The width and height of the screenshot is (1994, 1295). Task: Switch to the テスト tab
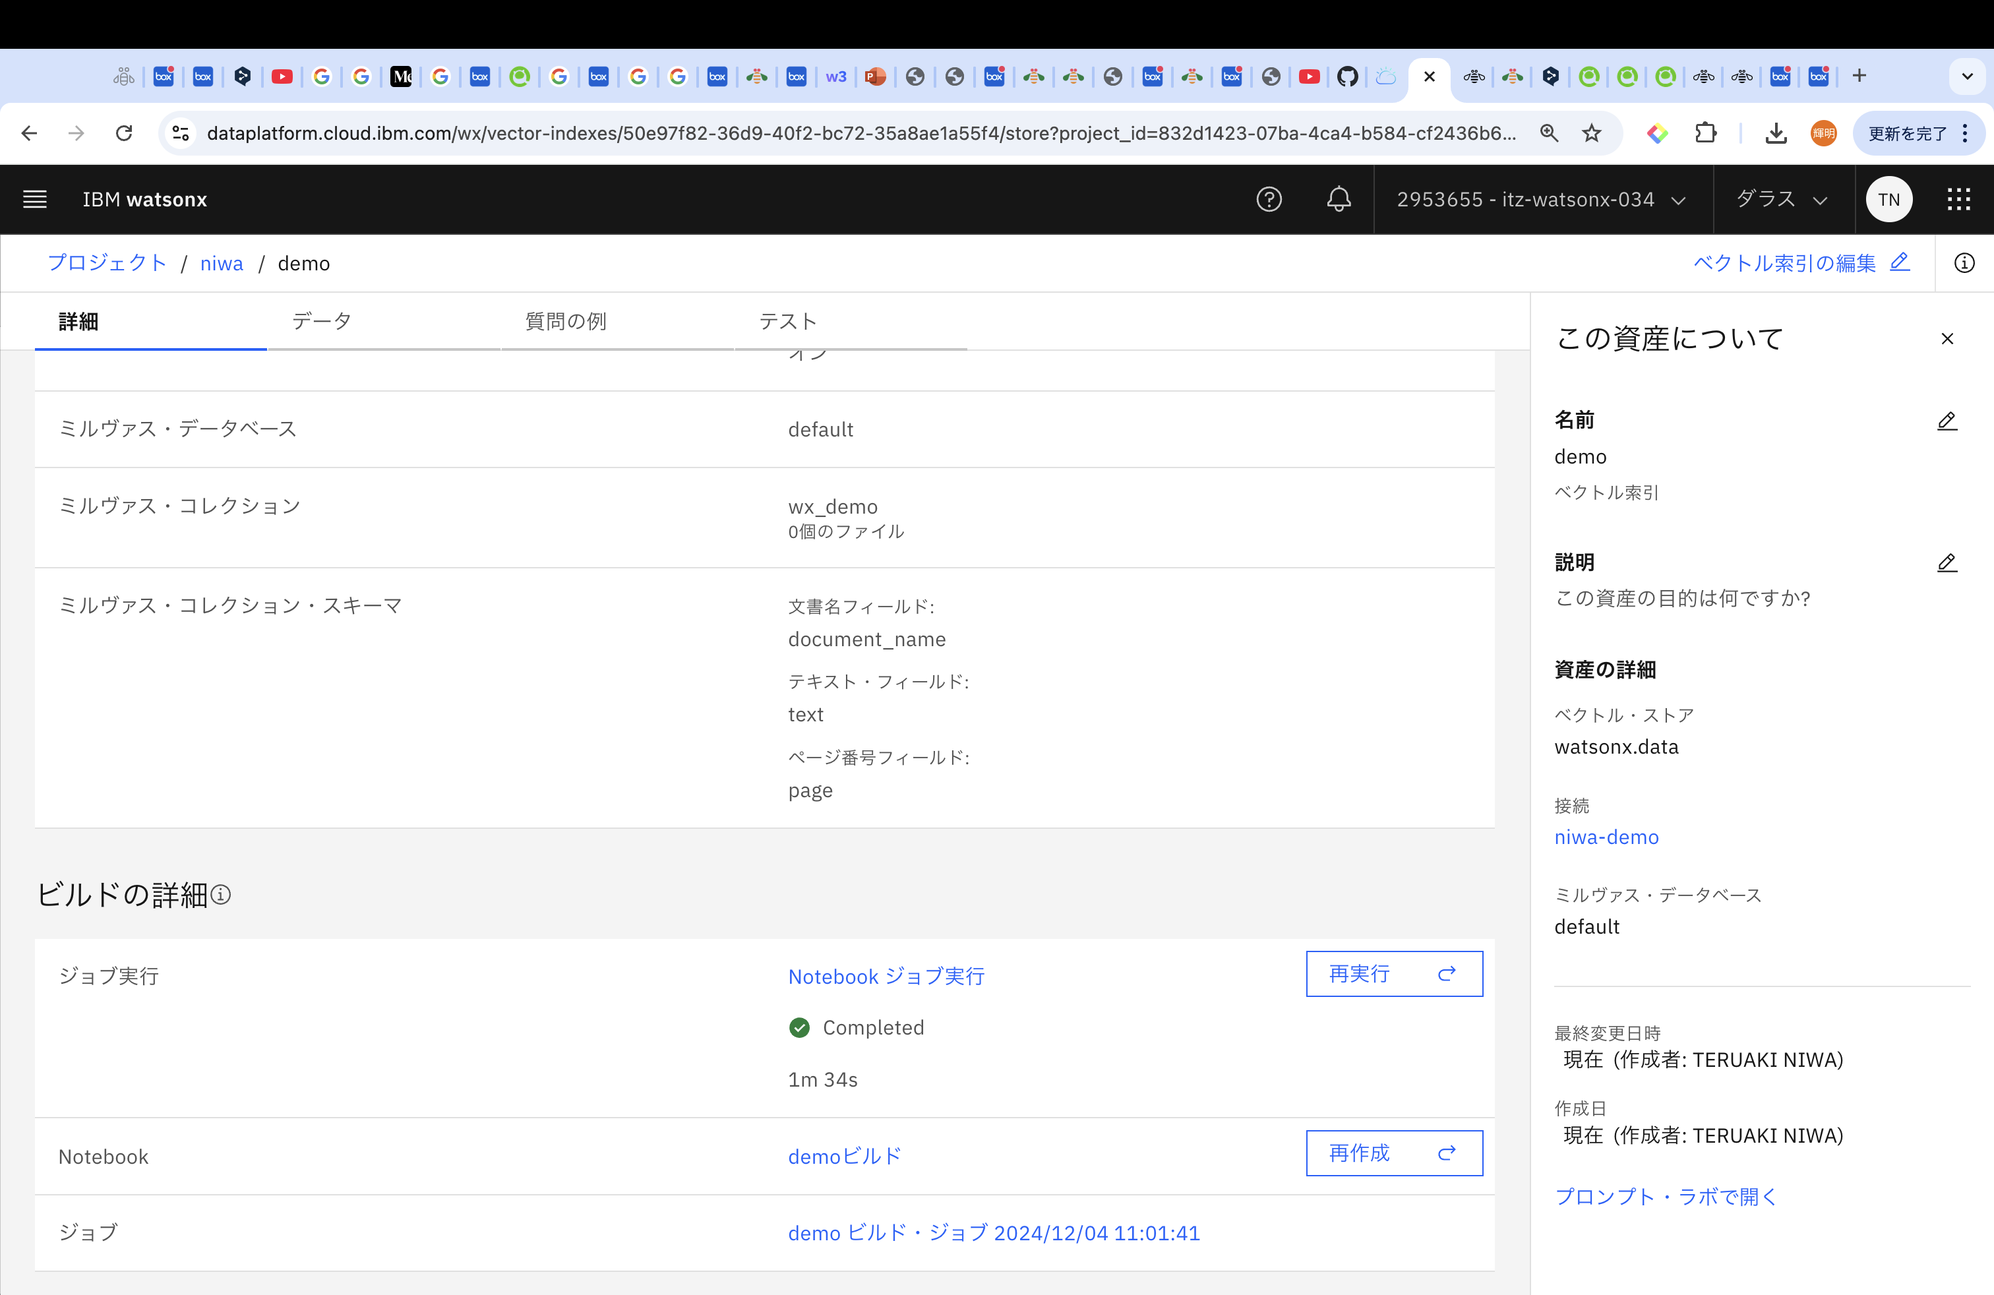[787, 322]
